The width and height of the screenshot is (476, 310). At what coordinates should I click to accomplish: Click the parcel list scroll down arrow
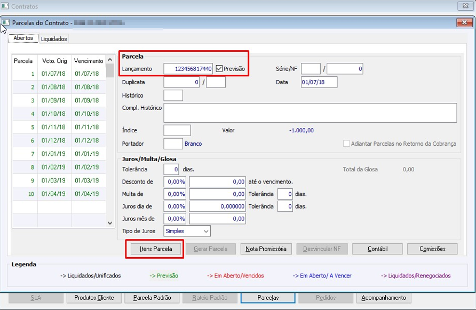point(110,223)
